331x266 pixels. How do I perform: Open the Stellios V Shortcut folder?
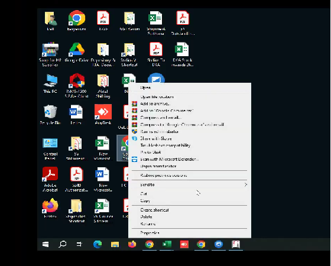129,54
